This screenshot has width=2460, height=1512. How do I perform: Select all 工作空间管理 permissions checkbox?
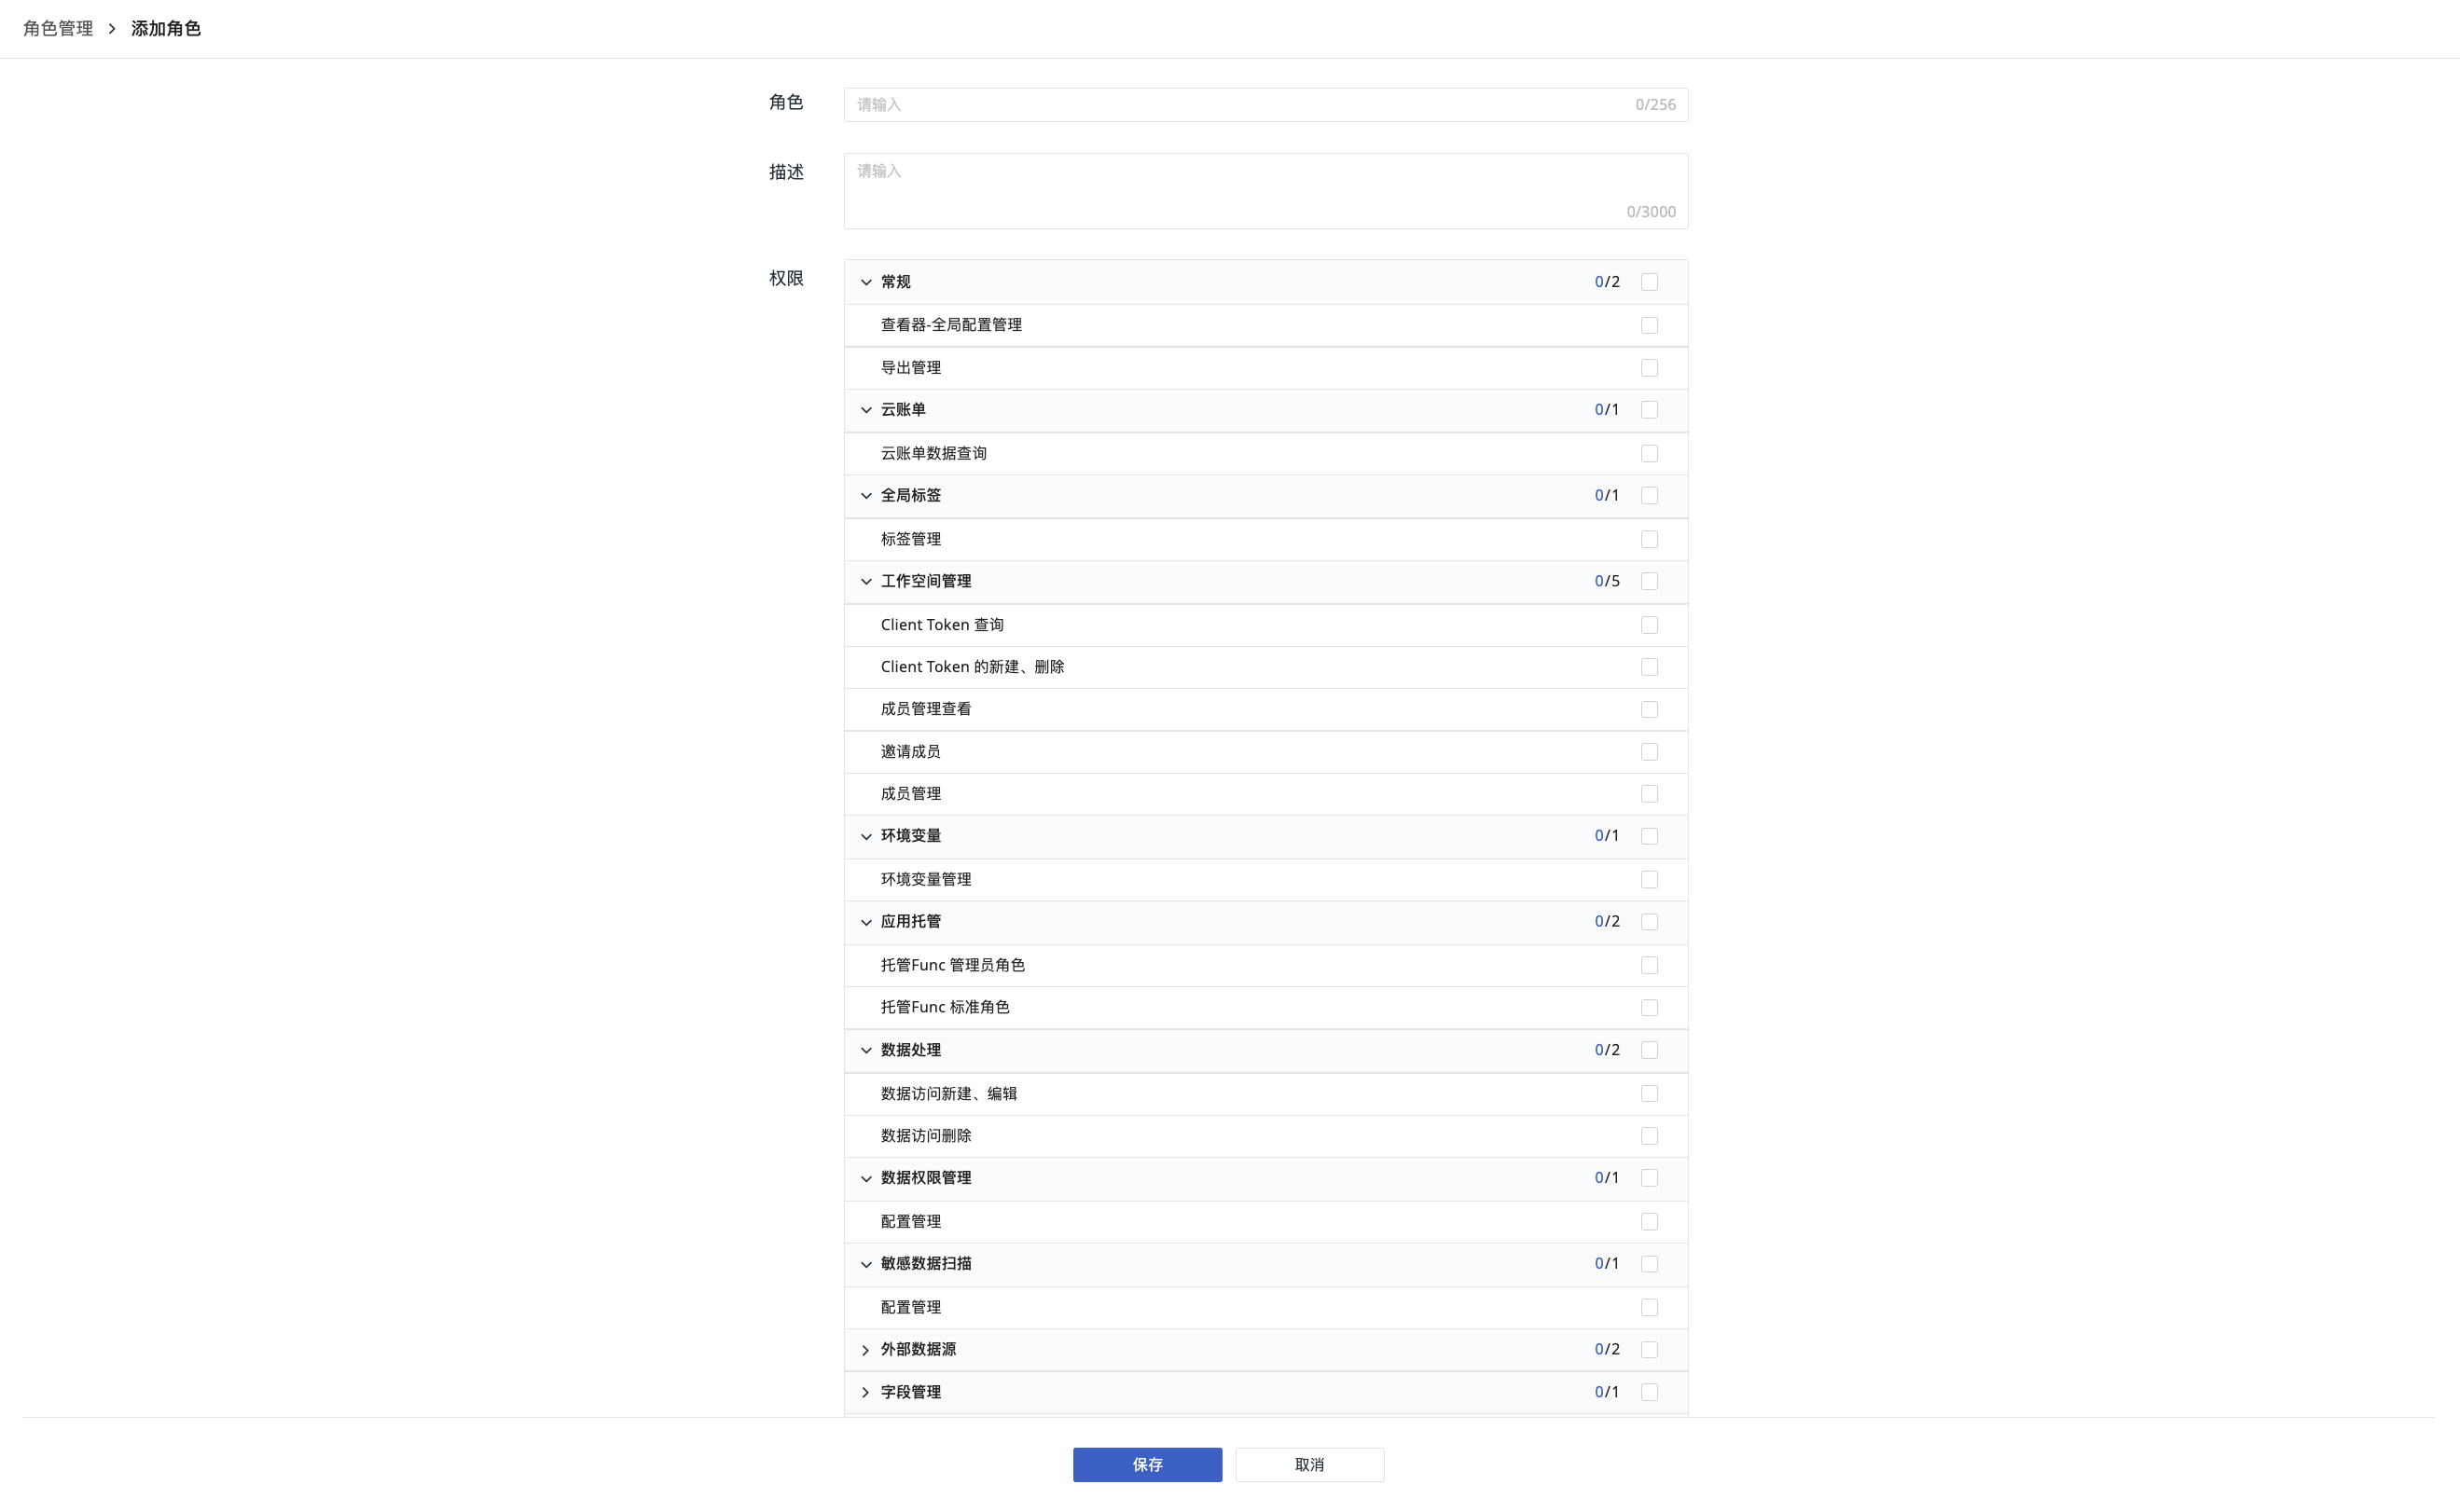tap(1649, 581)
